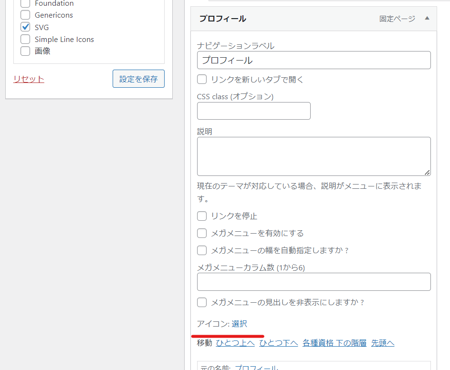The height and width of the screenshot is (370, 450).
Task: Enable the Simple Line Icons checkbox
Action: click(25, 39)
